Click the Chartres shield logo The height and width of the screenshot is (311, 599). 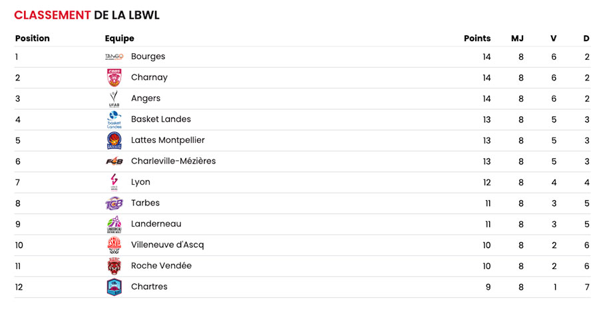114,287
